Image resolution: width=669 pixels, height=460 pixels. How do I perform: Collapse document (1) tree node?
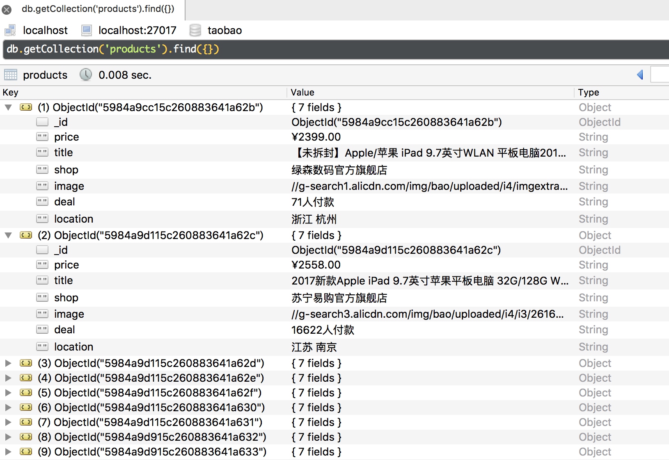(8, 107)
